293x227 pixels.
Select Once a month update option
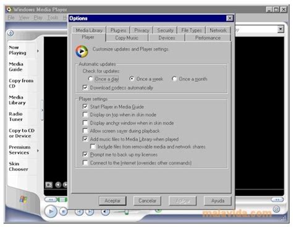coord(174,79)
